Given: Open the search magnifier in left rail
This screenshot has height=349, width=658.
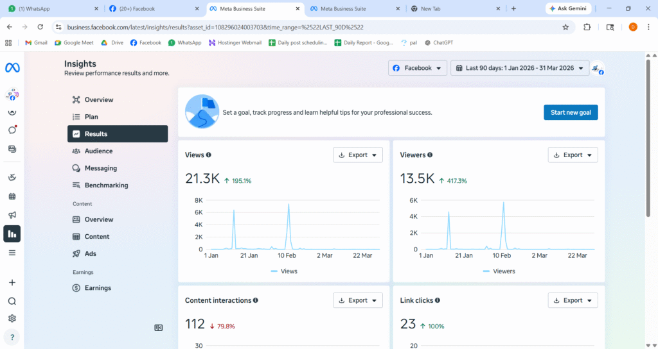Looking at the screenshot, I should tap(12, 301).
